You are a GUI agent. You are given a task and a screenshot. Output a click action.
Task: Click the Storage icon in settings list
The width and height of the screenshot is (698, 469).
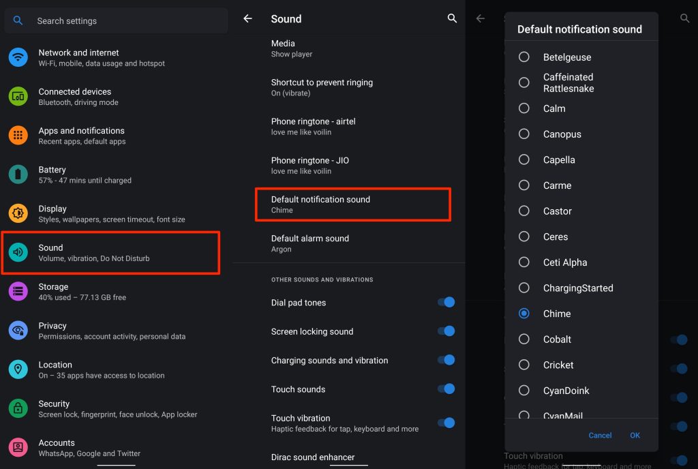(x=18, y=292)
